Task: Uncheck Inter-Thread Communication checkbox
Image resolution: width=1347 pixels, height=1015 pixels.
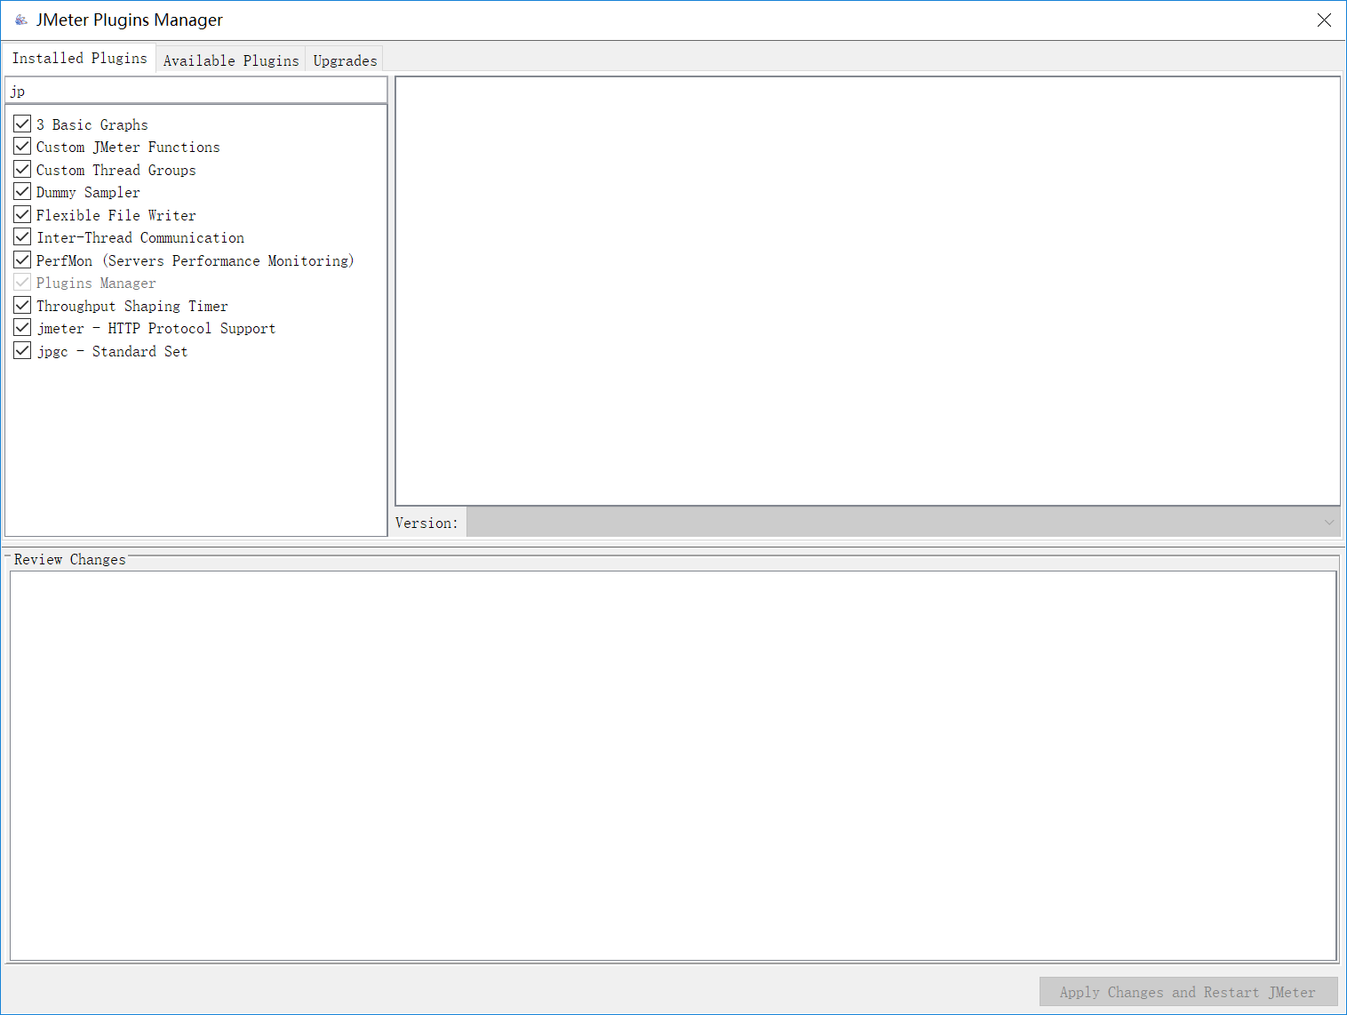Action: [x=22, y=237]
